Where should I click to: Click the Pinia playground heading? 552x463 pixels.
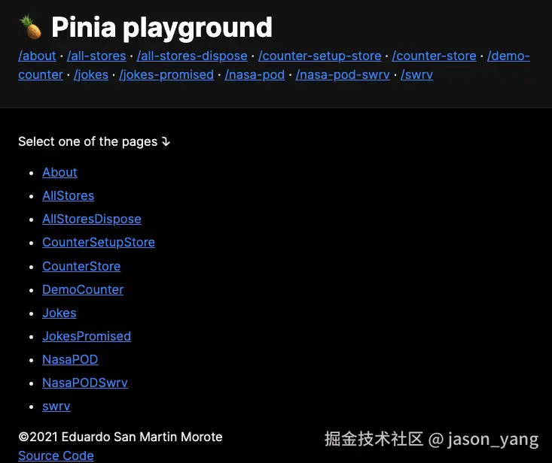pyautogui.click(x=162, y=27)
